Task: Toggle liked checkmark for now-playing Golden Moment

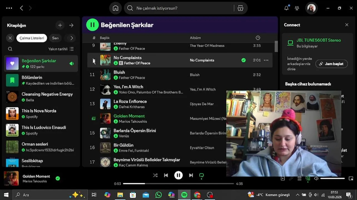Action: coord(58,178)
